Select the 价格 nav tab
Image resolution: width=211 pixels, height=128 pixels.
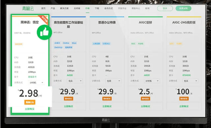coord(87,8)
